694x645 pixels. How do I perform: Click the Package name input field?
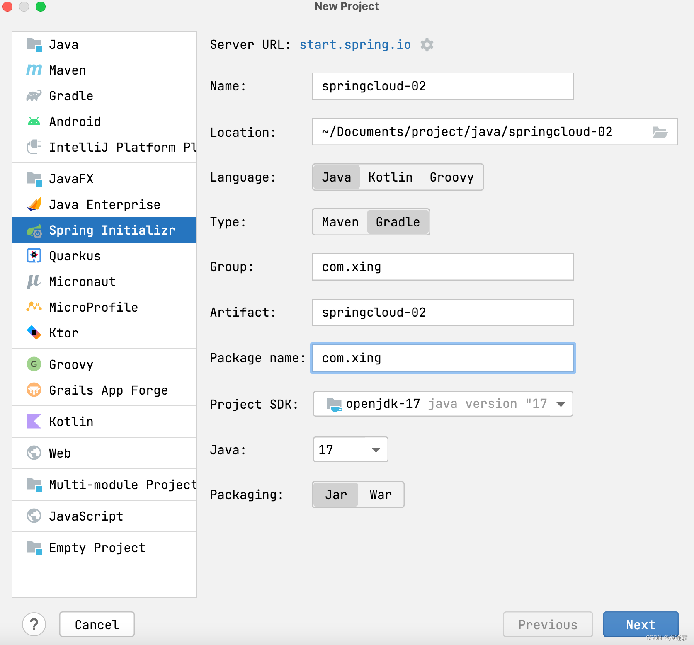(443, 358)
